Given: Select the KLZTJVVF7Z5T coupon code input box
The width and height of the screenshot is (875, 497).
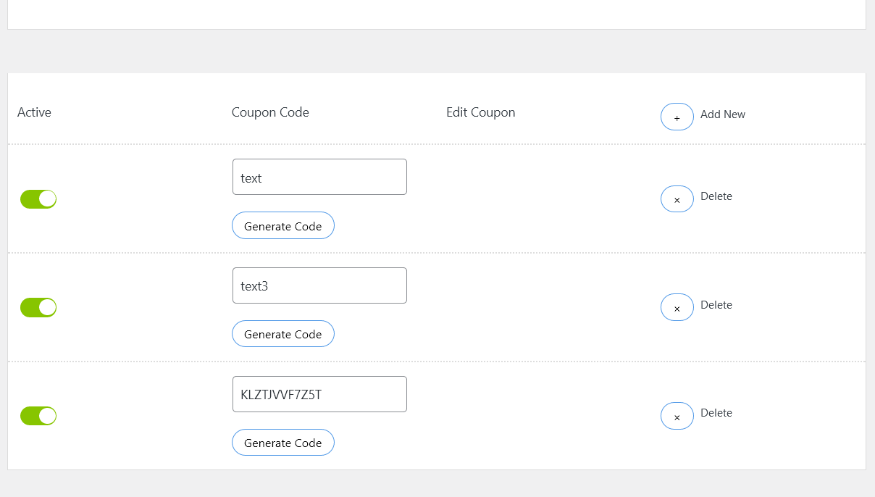Looking at the screenshot, I should coord(319,394).
